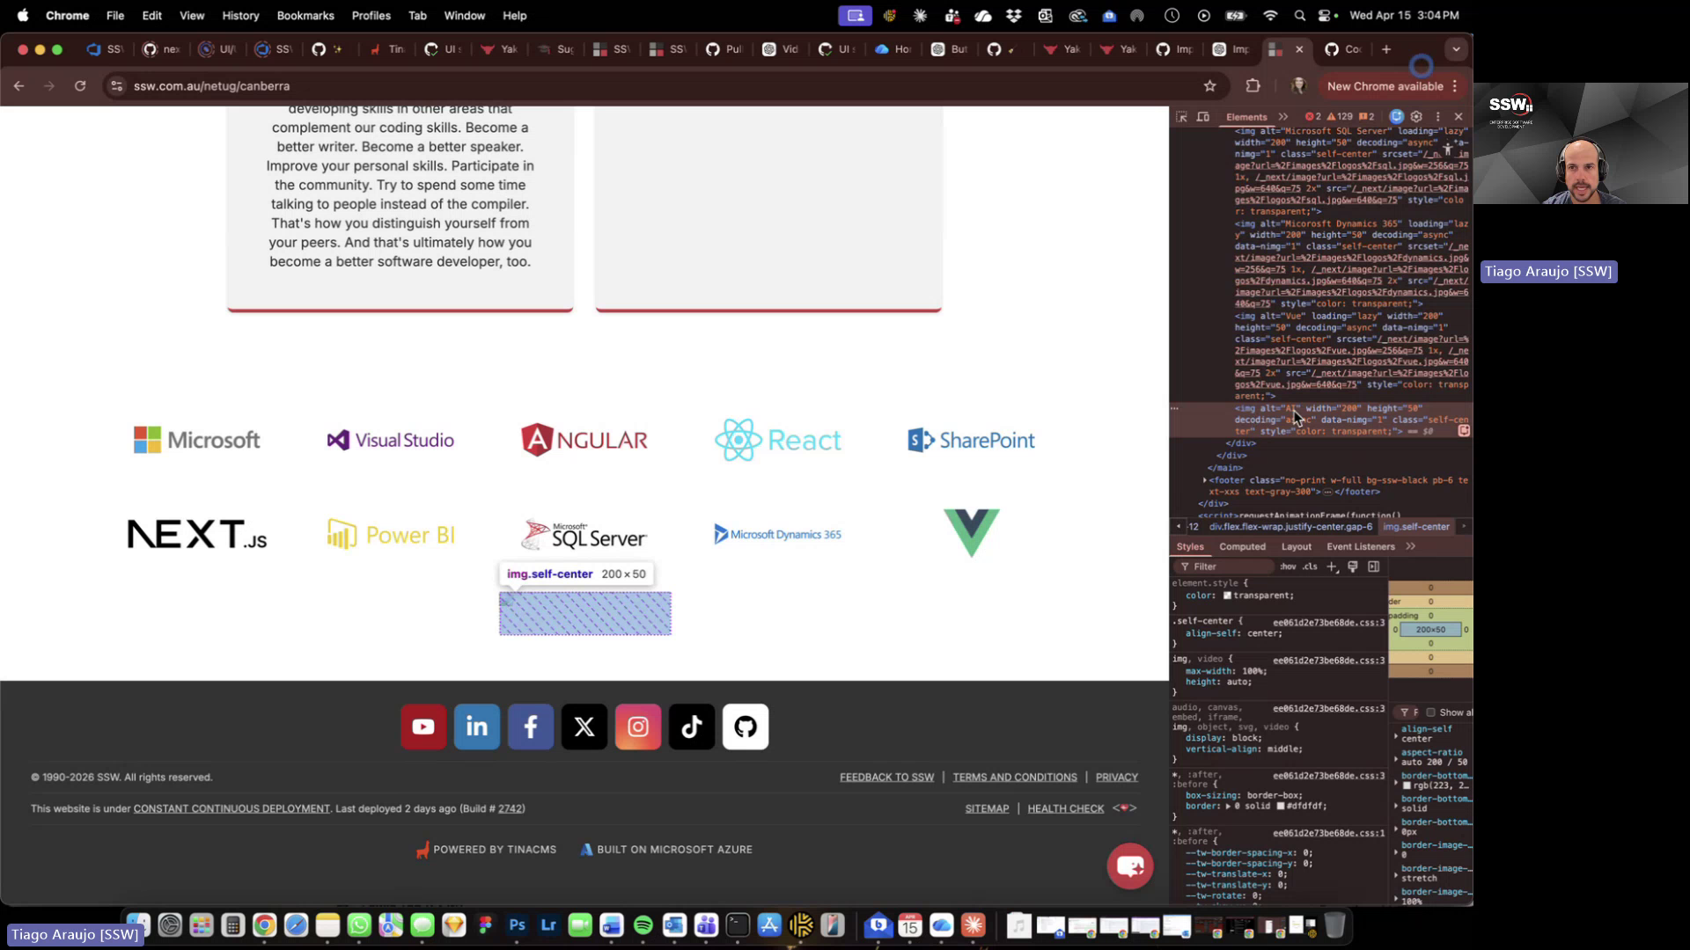Expand more Styles sub-tabs chevron
This screenshot has width=1690, height=950.
(1411, 547)
